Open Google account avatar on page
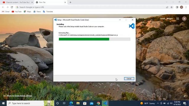Screen dimensions: 189x106 (184, 19)
